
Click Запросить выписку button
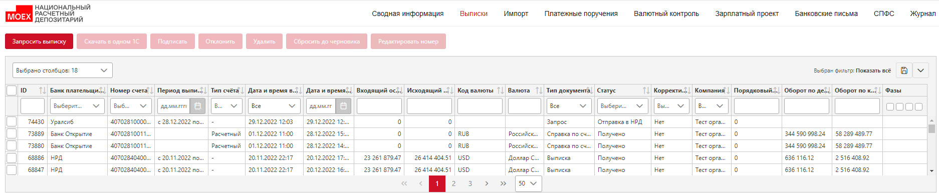tap(39, 41)
